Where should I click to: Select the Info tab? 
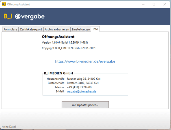click(95, 29)
